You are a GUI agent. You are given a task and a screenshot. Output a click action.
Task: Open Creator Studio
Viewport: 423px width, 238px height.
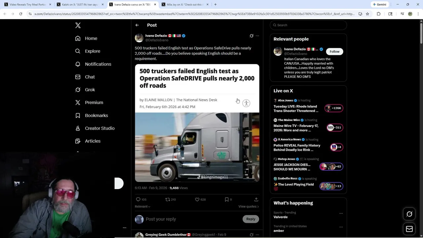pos(95,128)
